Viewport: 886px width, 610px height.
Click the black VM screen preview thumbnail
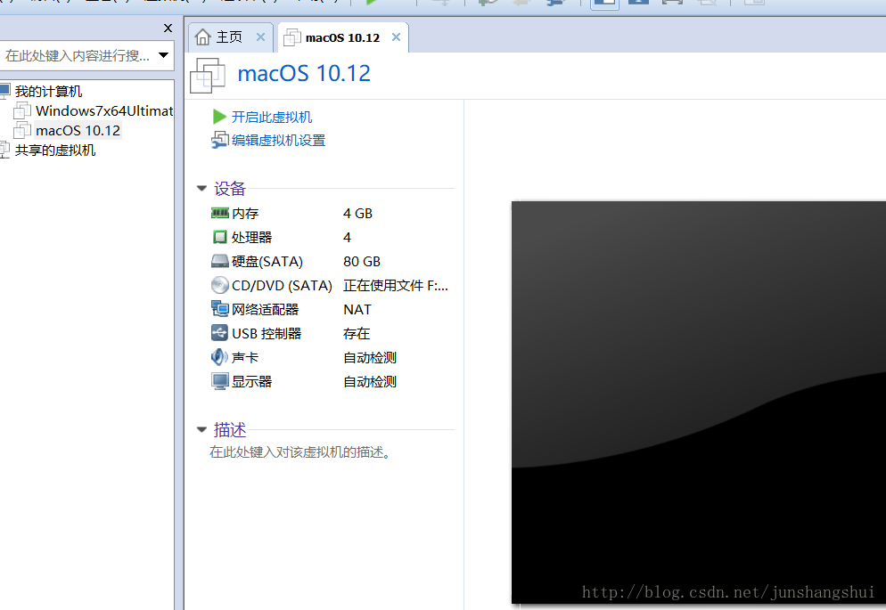coord(699,403)
